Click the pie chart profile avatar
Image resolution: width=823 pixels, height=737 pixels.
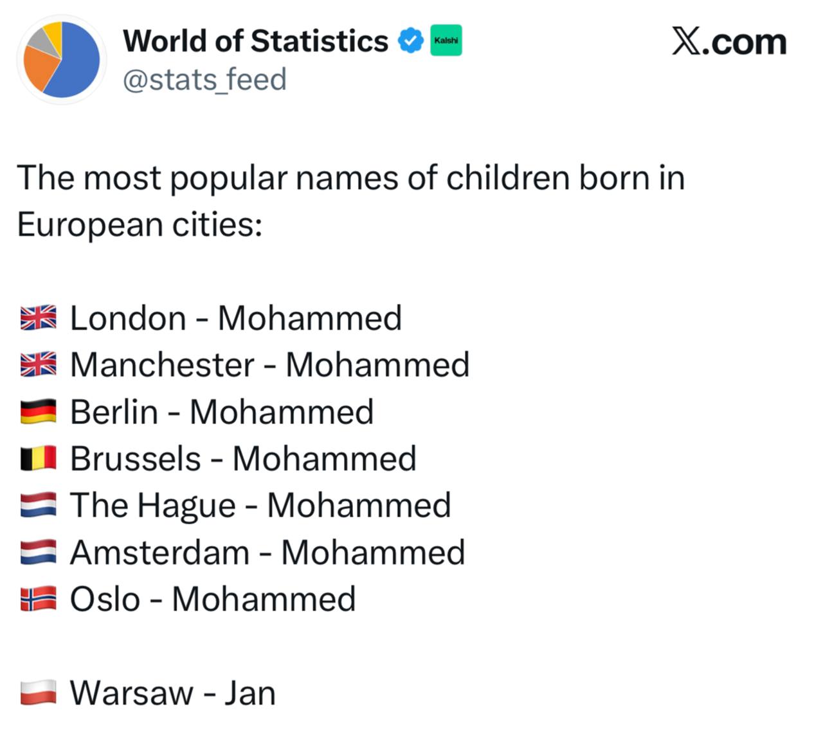62,60
